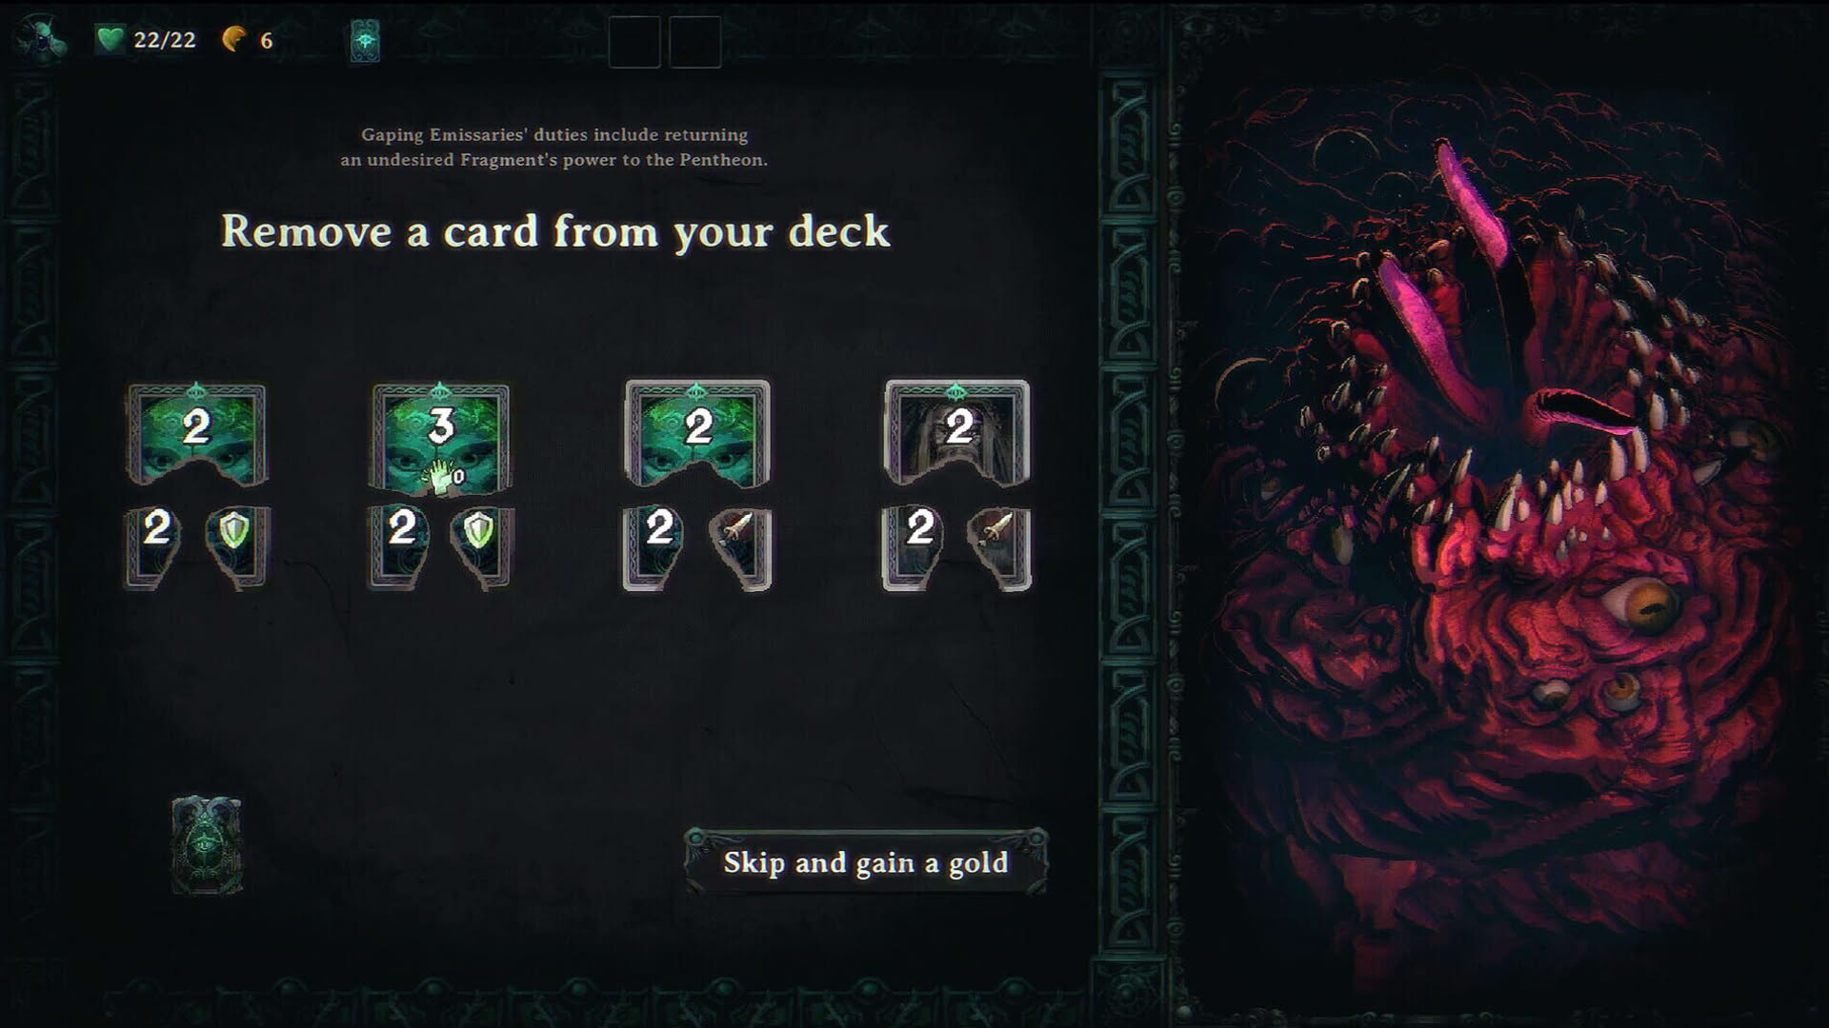Click dagger icon under third card

coord(739,547)
